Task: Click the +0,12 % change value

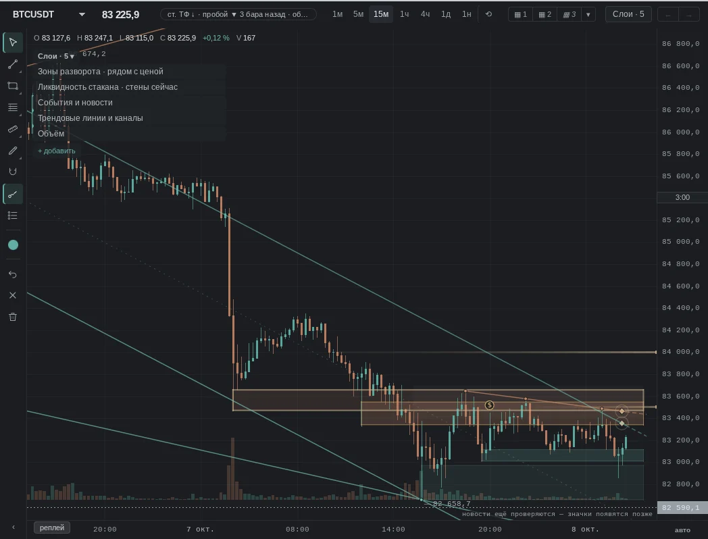Action: [x=216, y=38]
